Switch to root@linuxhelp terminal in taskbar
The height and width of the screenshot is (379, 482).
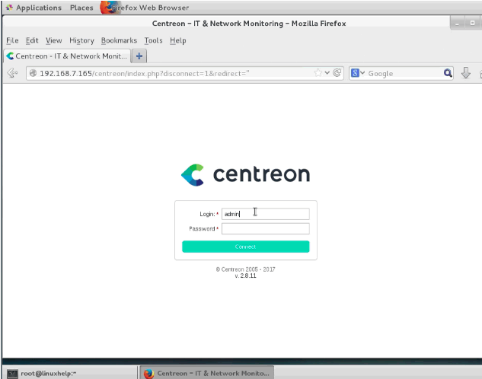click(70, 373)
